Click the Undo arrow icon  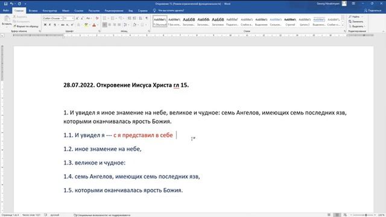[11, 4]
